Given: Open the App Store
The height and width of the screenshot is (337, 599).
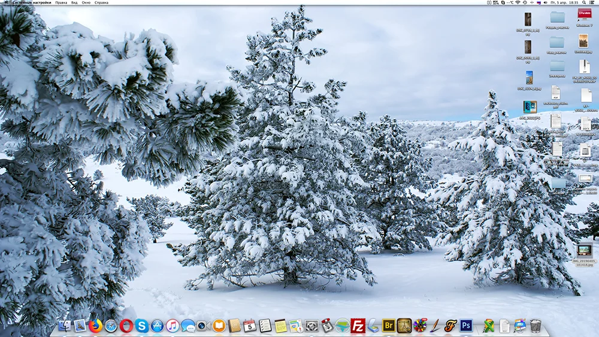Looking at the screenshot, I should (x=157, y=326).
